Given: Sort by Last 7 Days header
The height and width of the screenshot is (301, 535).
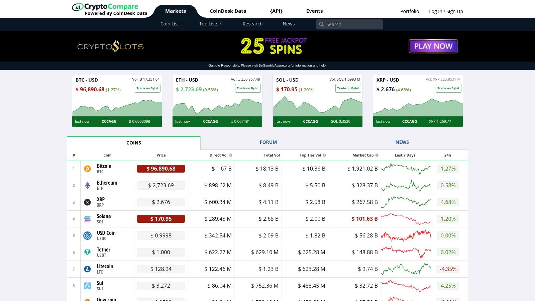Looking at the screenshot, I should click(x=405, y=155).
